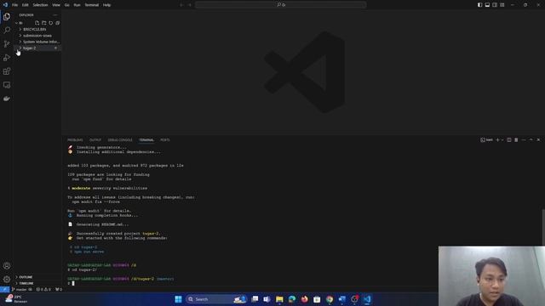
Task: Focus the terminal prompt input line
Action: (x=73, y=283)
